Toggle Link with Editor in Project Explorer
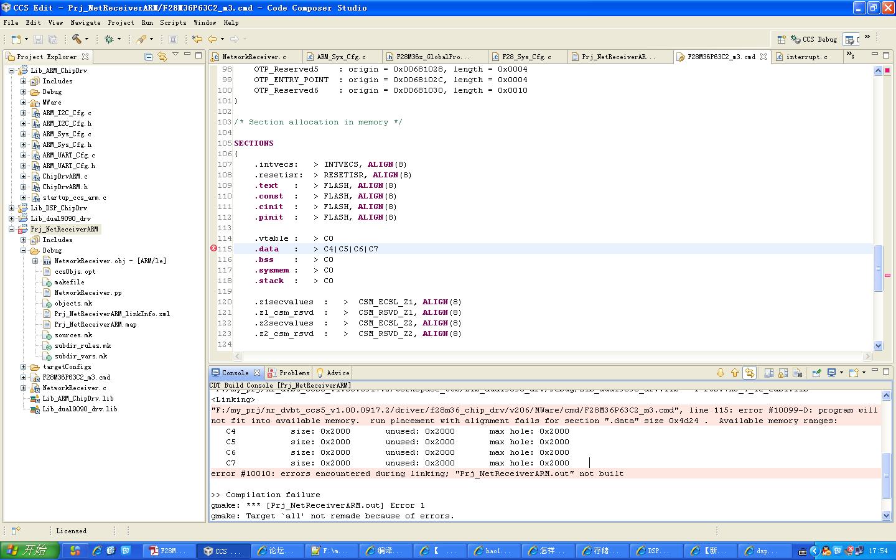Viewport: 896px width, 560px height. tap(162, 57)
